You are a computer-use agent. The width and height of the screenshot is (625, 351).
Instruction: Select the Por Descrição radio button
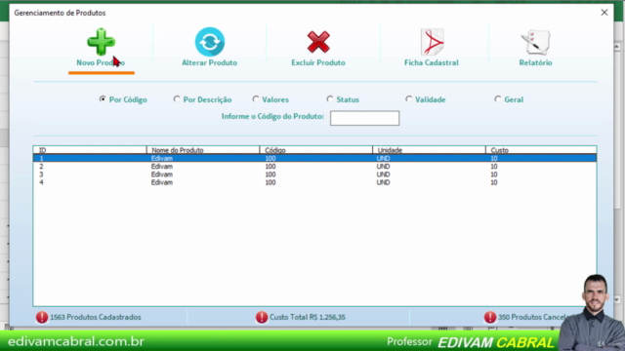(177, 98)
